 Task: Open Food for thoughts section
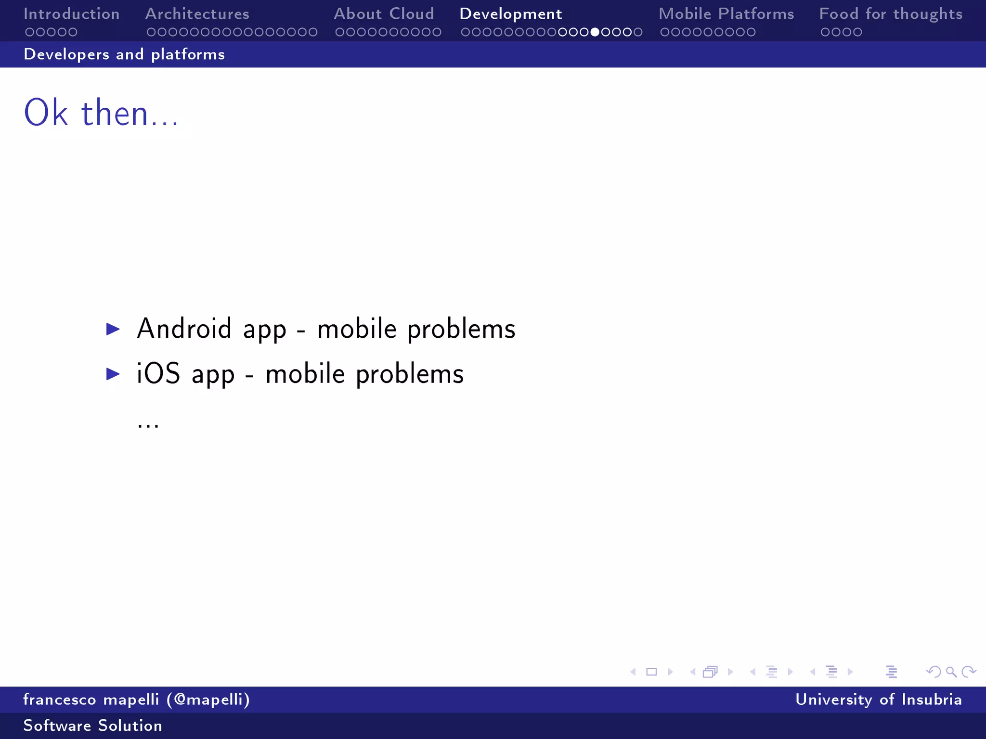pos(891,14)
